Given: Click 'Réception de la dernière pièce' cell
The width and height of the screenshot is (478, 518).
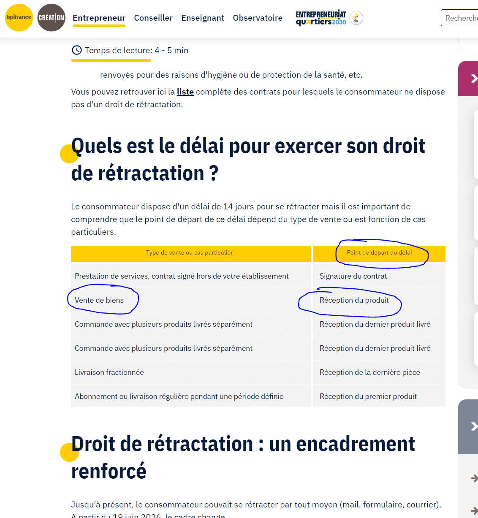Looking at the screenshot, I should click(379, 372).
